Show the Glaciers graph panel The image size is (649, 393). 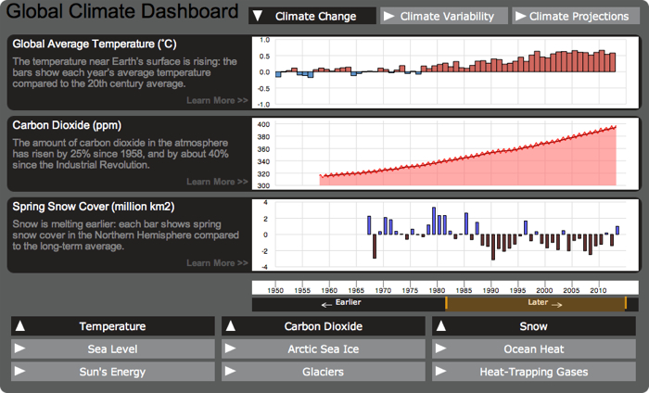[x=322, y=372]
